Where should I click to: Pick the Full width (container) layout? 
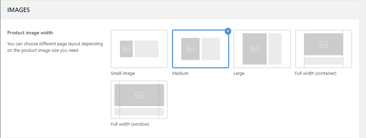point(324,49)
